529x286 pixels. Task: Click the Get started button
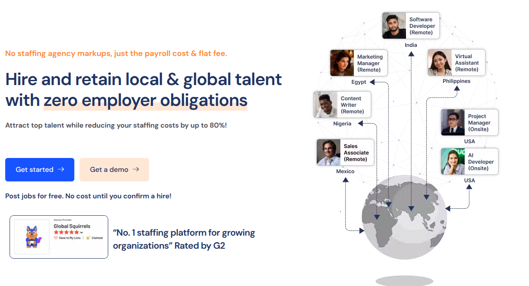[40, 170]
